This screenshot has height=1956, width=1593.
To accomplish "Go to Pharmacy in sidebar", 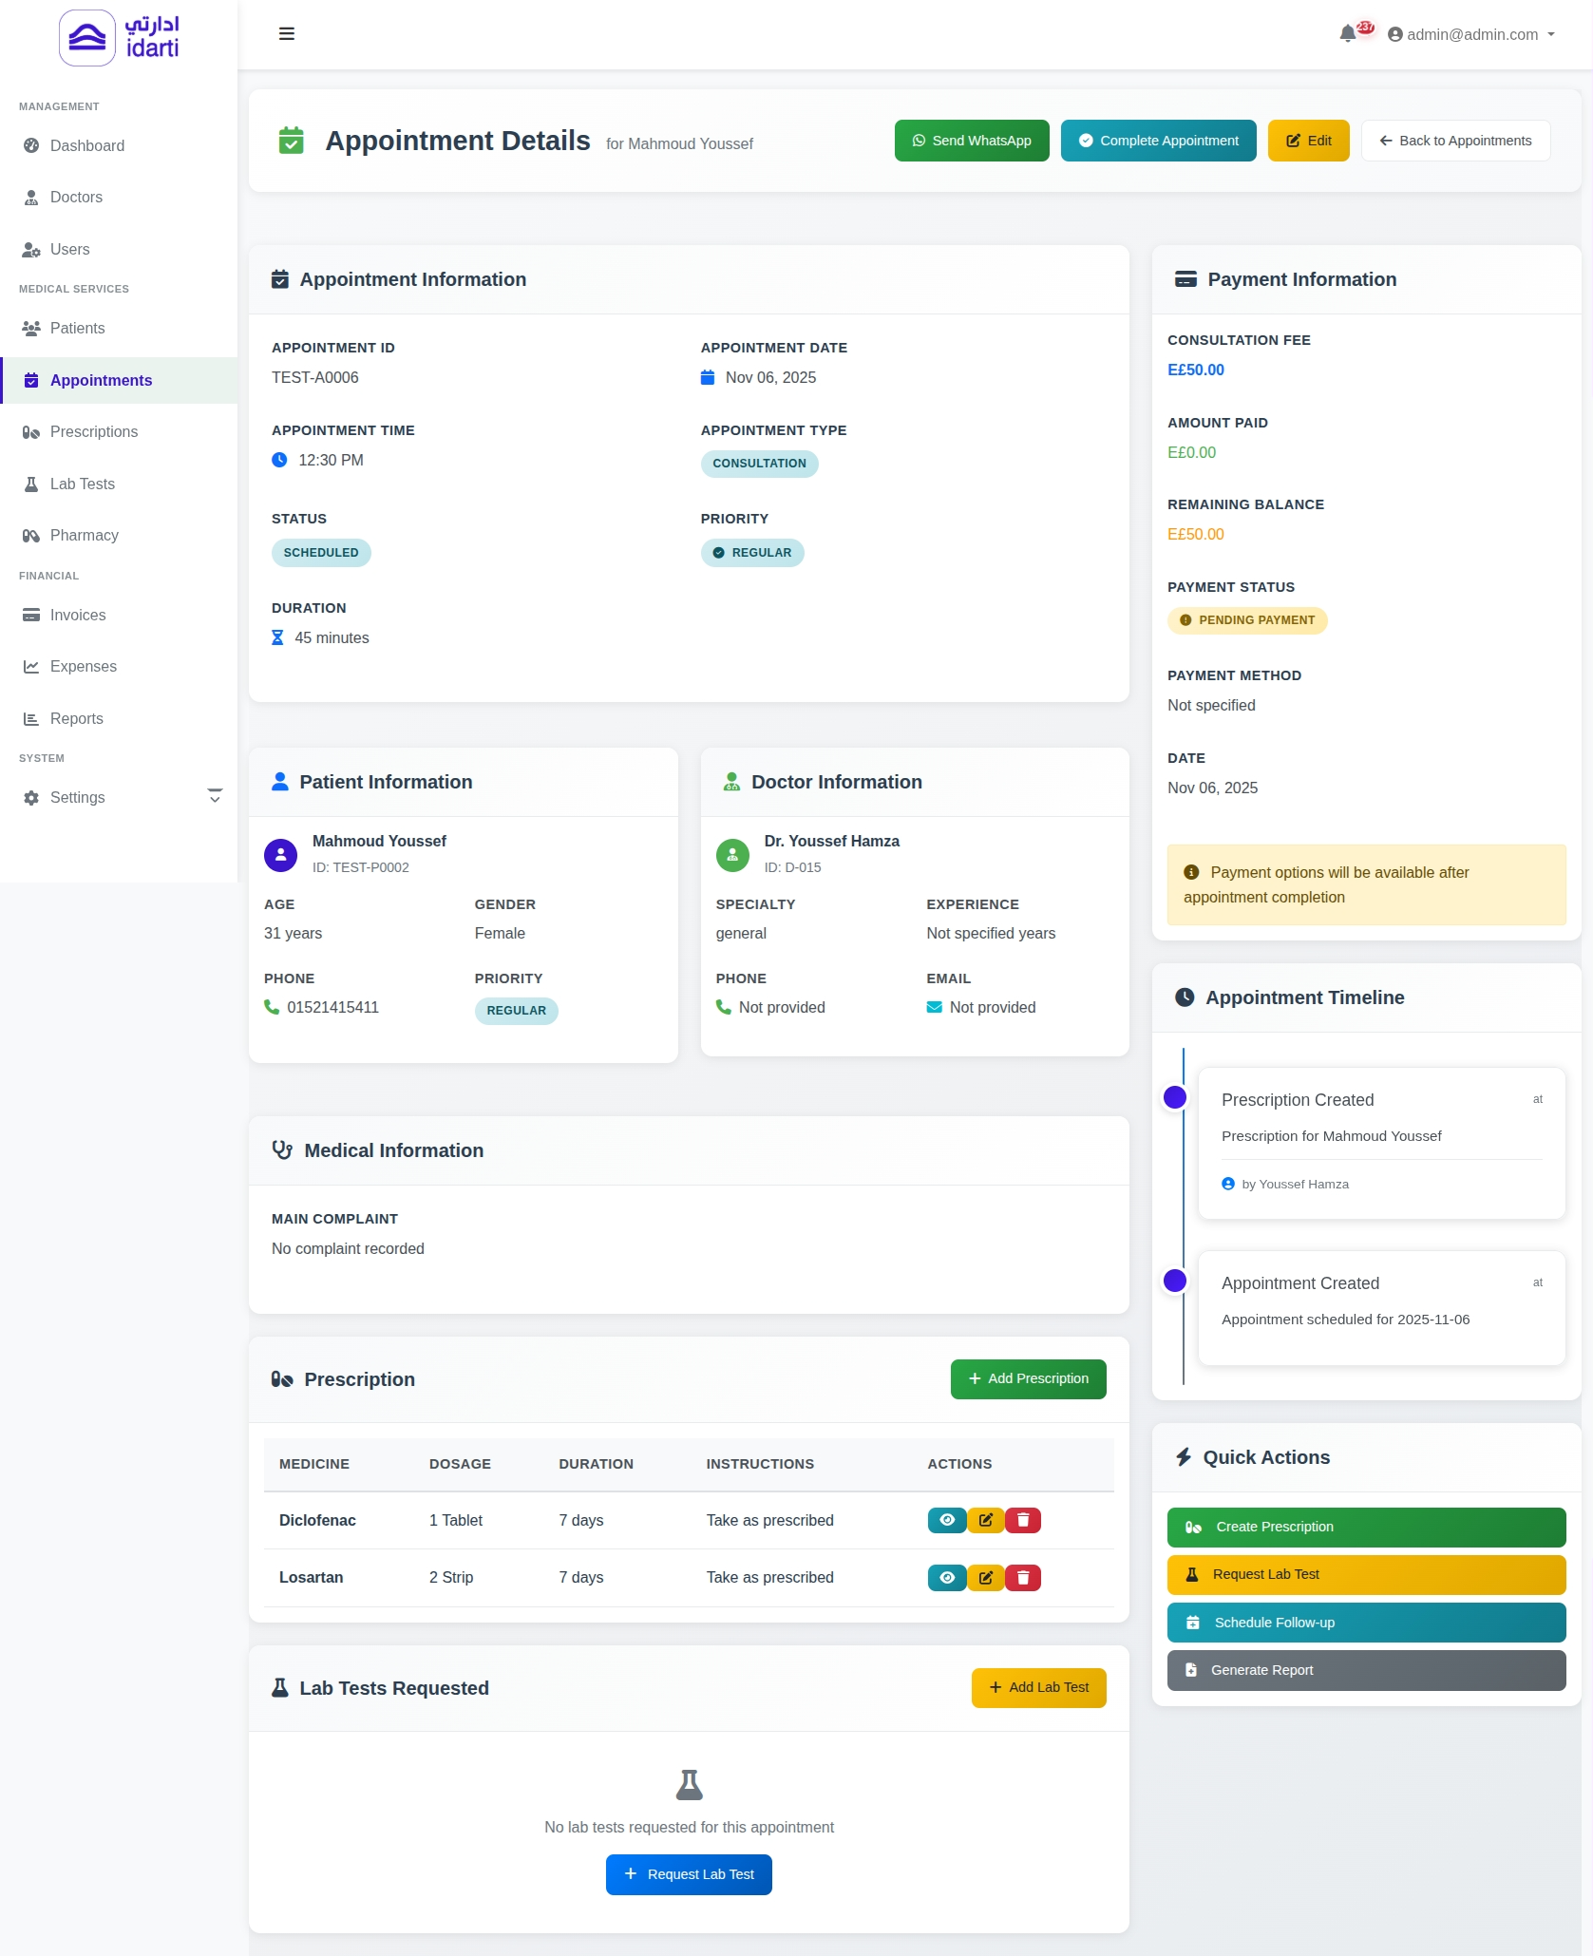I will [84, 535].
